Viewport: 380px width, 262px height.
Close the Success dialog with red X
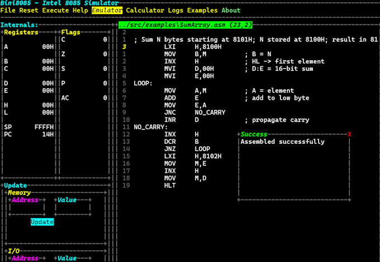pyautogui.click(x=349, y=134)
